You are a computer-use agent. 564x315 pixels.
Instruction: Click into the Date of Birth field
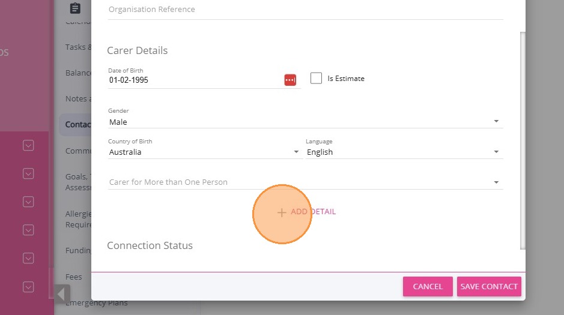pyautogui.click(x=192, y=80)
